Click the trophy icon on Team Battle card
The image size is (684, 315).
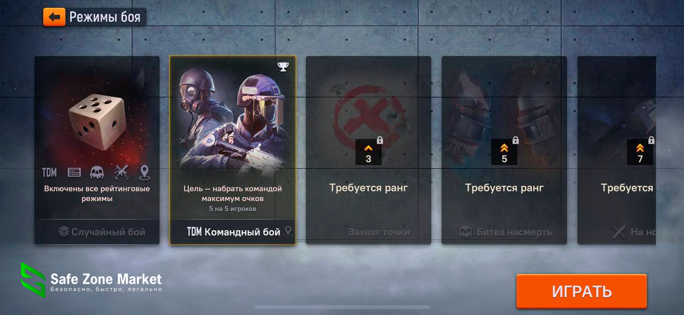point(283,67)
